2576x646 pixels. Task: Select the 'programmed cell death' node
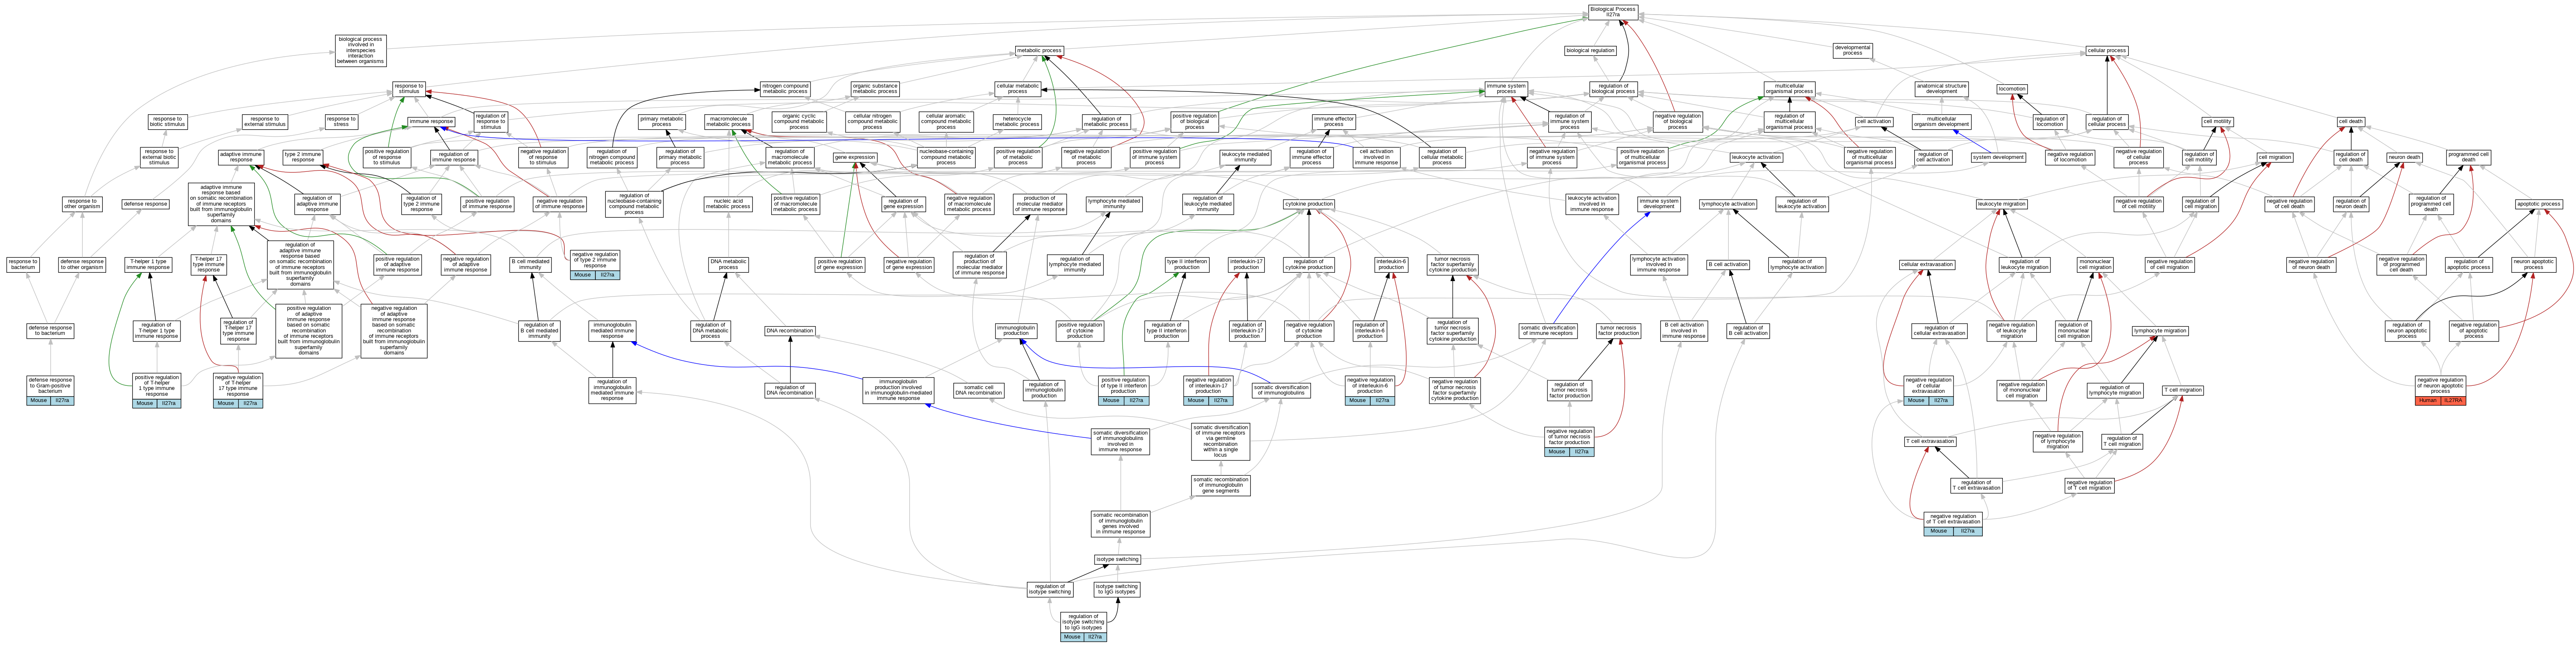(2469, 157)
